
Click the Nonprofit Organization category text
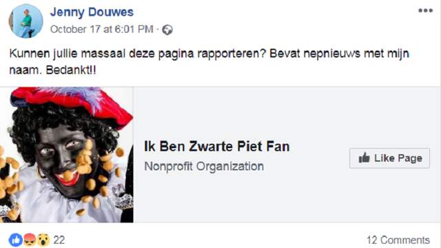204,166
